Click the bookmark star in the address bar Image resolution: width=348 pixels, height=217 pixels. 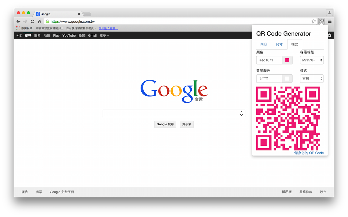tap(313, 21)
